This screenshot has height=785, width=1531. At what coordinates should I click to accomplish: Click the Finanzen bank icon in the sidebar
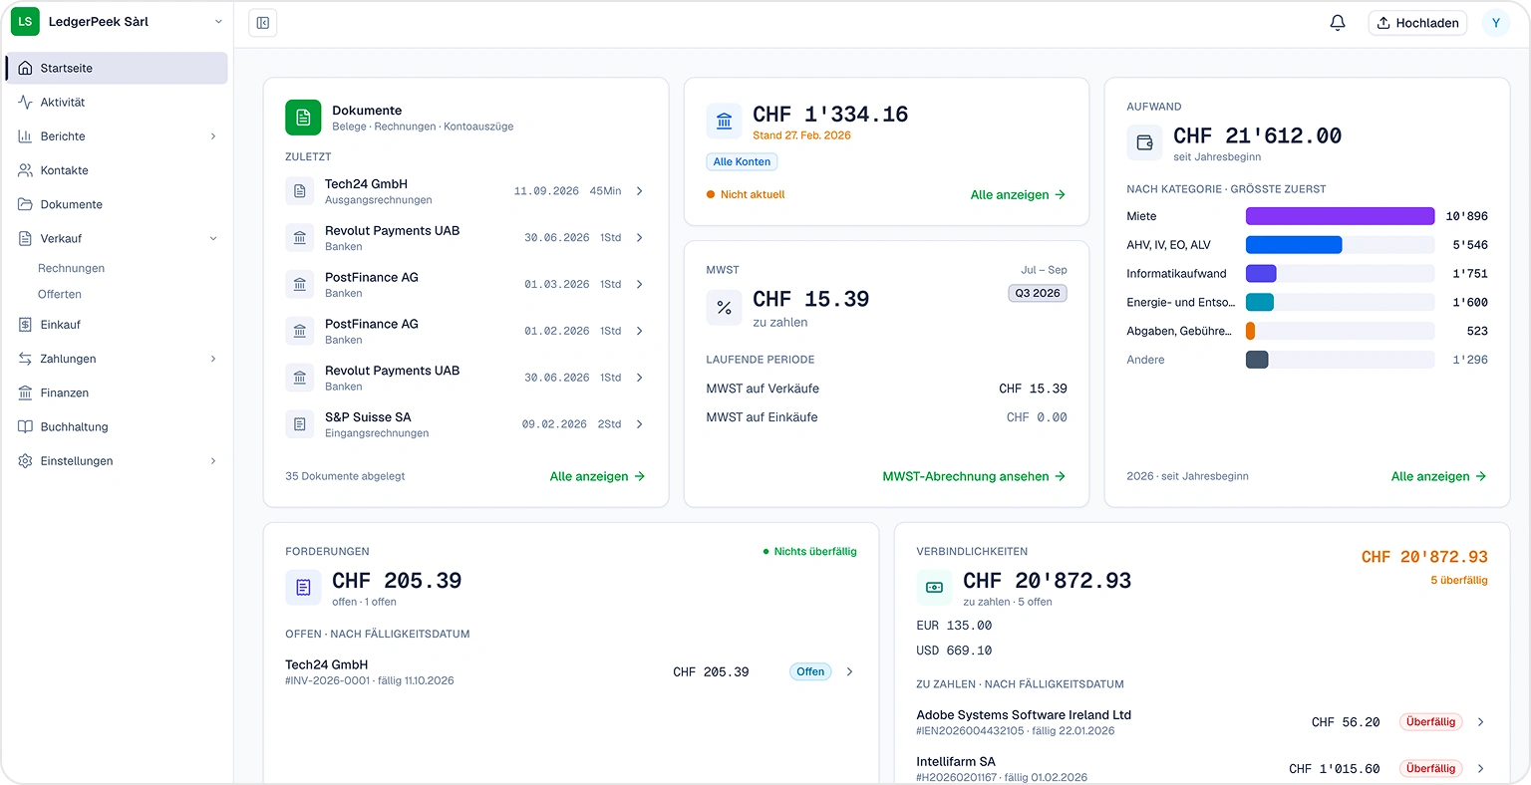pos(25,392)
